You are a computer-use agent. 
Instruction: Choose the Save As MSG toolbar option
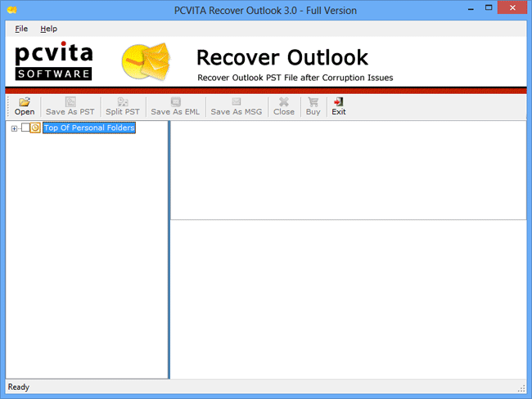click(236, 102)
